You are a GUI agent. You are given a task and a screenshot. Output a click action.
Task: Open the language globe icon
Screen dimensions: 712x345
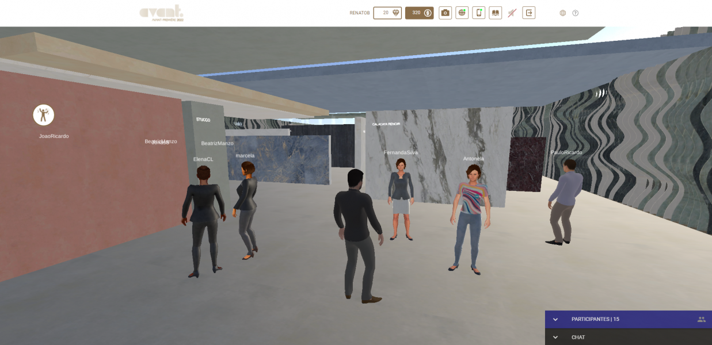[x=562, y=13]
